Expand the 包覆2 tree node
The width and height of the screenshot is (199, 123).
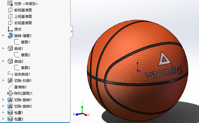coord(3,119)
